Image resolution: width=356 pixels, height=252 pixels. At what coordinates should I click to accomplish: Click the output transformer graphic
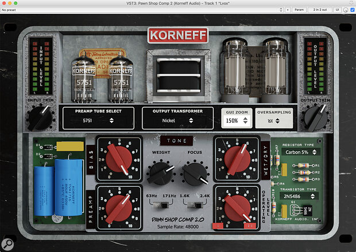[x=179, y=76]
